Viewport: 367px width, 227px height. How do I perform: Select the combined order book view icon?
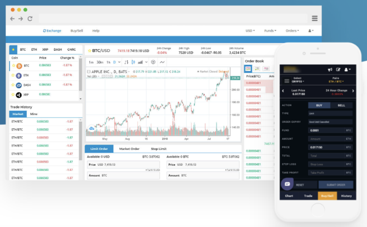[247, 69]
